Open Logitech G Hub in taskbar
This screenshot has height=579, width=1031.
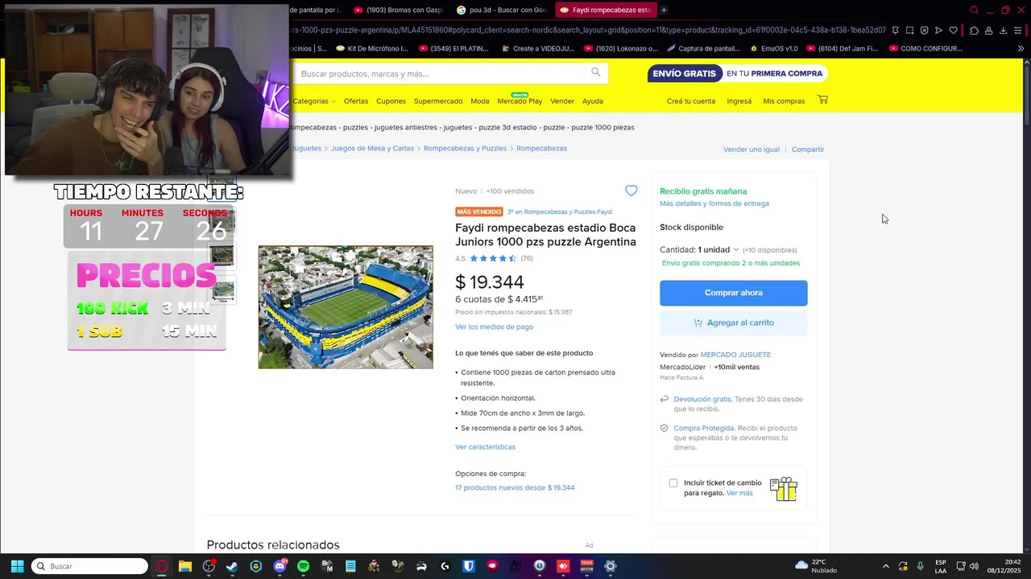coord(445,566)
